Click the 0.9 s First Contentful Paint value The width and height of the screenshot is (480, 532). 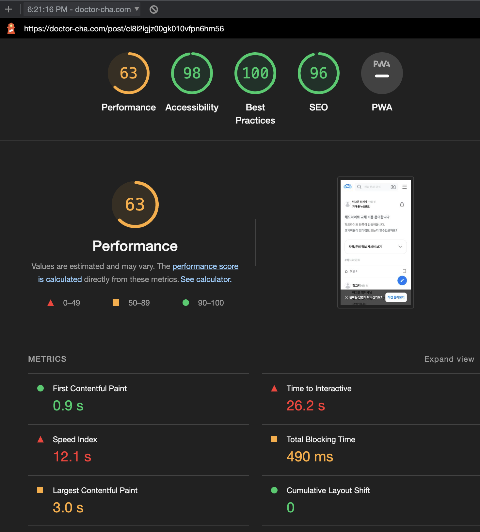[68, 406]
